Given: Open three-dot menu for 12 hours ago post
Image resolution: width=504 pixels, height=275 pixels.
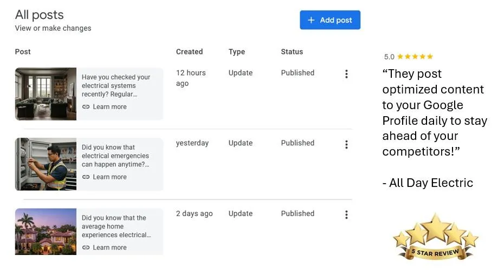Looking at the screenshot, I should tap(346, 74).
